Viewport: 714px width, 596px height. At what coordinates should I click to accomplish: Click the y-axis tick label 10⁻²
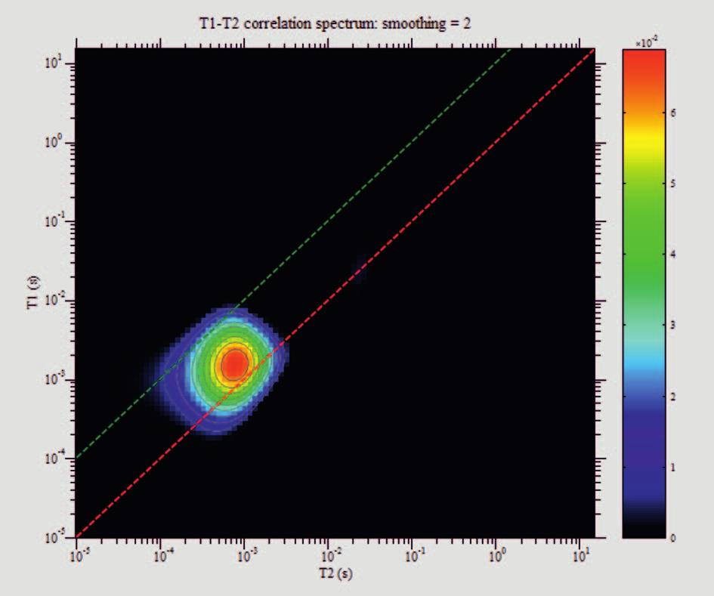coord(55,301)
